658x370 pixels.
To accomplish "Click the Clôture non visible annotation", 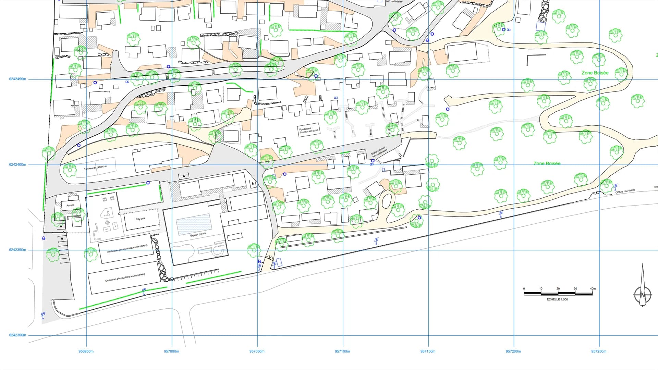I will pyautogui.click(x=625, y=192).
